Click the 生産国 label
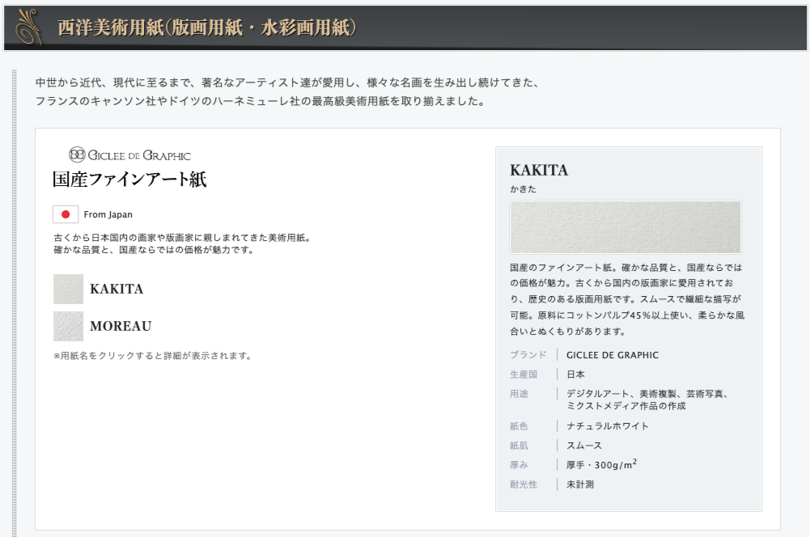Viewport: 810px width, 537px height. 524,374
